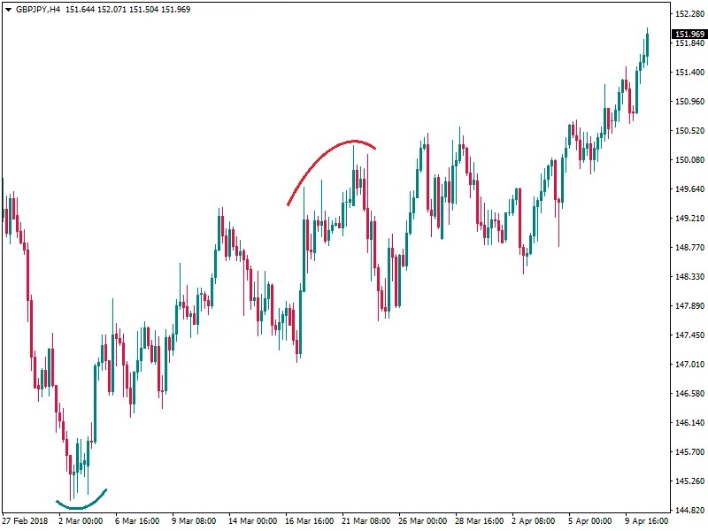The image size is (708, 531).
Task: Select the 145.260 price axis label
Action: [689, 481]
